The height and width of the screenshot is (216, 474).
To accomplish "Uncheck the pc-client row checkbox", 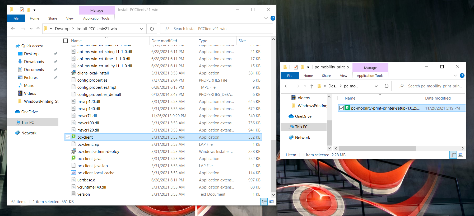I will (68, 137).
